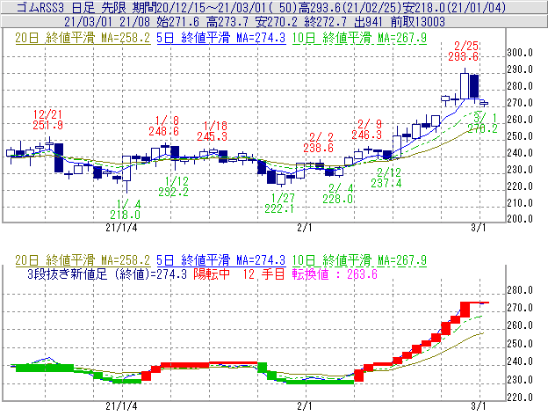This screenshot has width=548, height=416.
Task: Click the 2/1 date on lower x-axis
Action: point(305,405)
